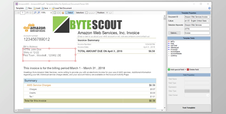Select the total field

tap(172, 43)
